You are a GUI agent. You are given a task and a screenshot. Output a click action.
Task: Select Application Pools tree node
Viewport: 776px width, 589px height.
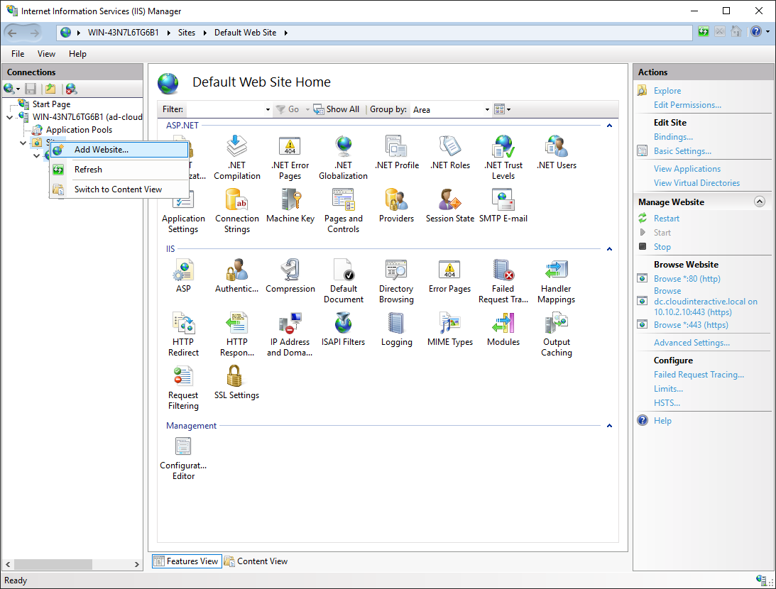pos(79,130)
